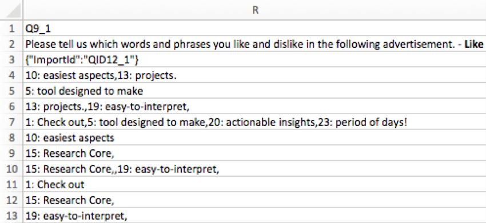This screenshot has width=486, height=223.
Task: Click cell containing Q9_1
Action: click(255, 29)
